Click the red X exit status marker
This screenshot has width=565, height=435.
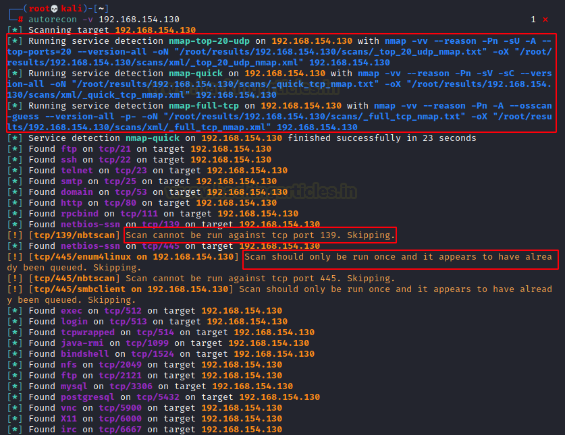pyautogui.click(x=545, y=20)
